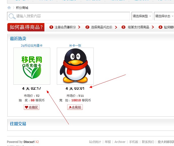Image resolution: width=174 pixels, height=146 pixels.
Task: Click the red arrow after step 3
Action: 153,27
